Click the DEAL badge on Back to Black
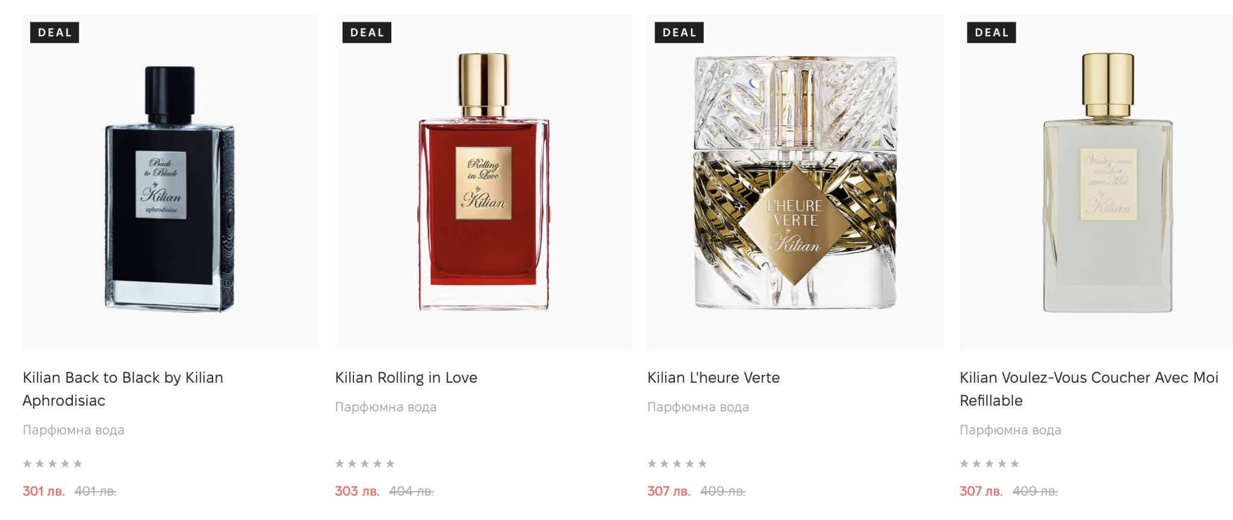 [x=55, y=32]
